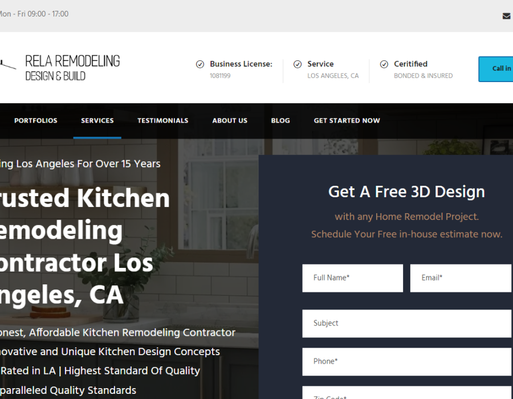Click the checkmark icon next to Service
Screen dimensions: 513x399
298,64
